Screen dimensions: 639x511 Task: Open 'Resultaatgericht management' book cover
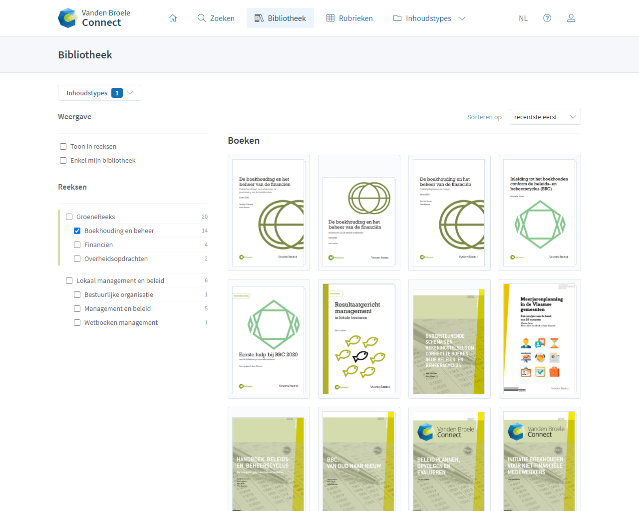[x=359, y=339]
